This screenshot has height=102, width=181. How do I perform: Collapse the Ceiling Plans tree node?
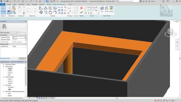(x=3, y=77)
